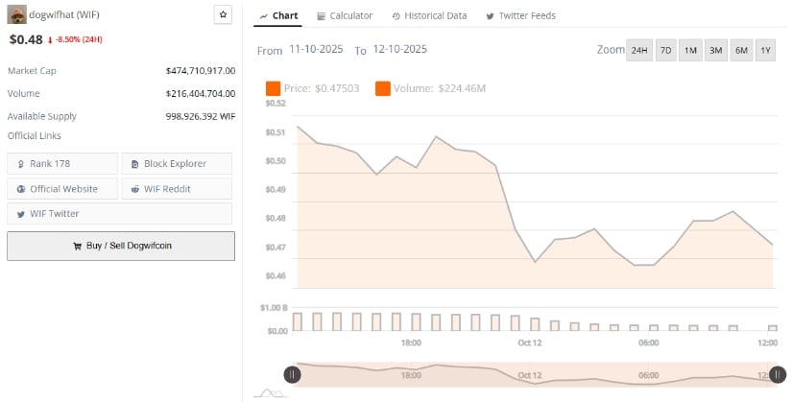The width and height of the screenshot is (792, 402).
Task: Choose the 1Y zoom option
Action: coord(765,50)
